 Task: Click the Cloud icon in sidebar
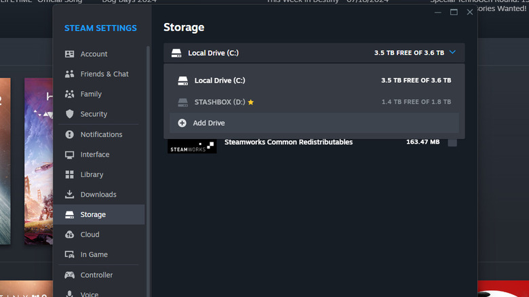69,235
